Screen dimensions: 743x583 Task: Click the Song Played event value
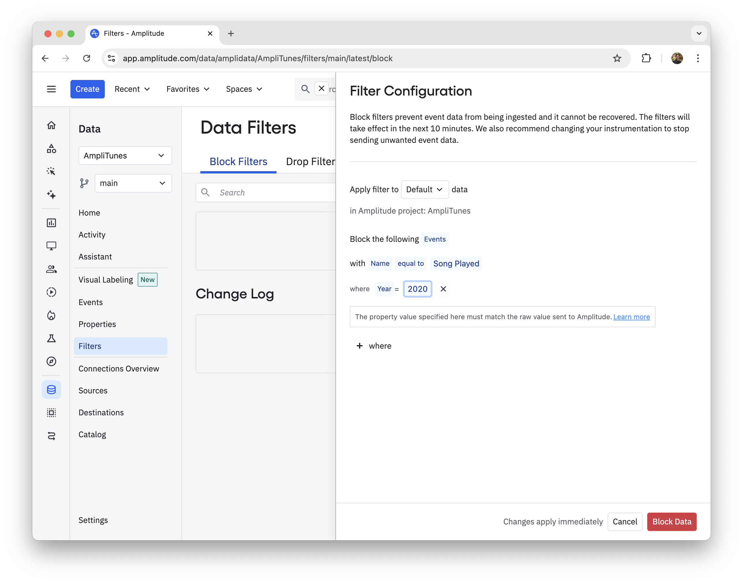pos(456,264)
